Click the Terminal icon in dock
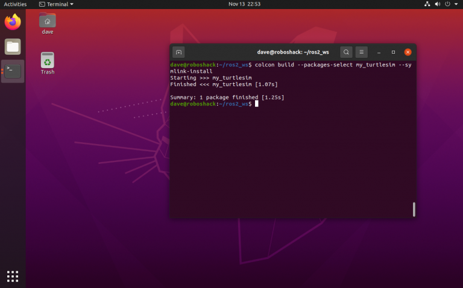463x288 pixels. tap(13, 71)
